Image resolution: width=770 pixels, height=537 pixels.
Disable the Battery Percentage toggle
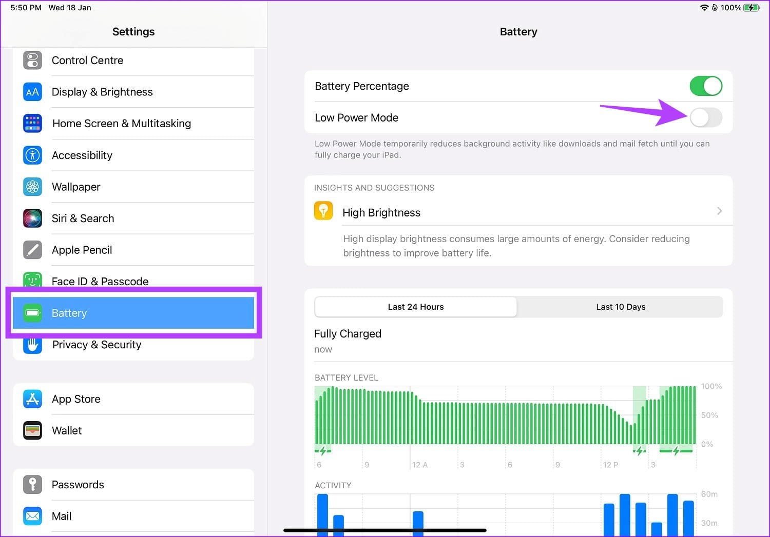tap(706, 86)
